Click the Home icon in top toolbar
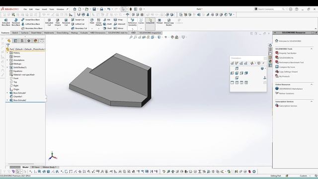The image size is (318, 179). tap(75, 9)
